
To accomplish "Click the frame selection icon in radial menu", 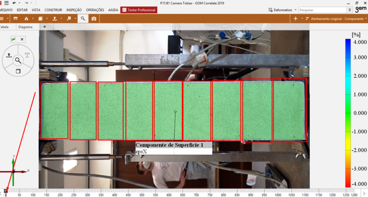I will tap(18, 71).
